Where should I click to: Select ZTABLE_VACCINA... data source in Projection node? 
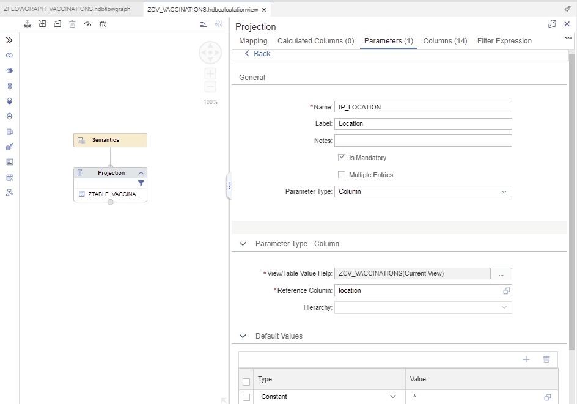[110, 194]
